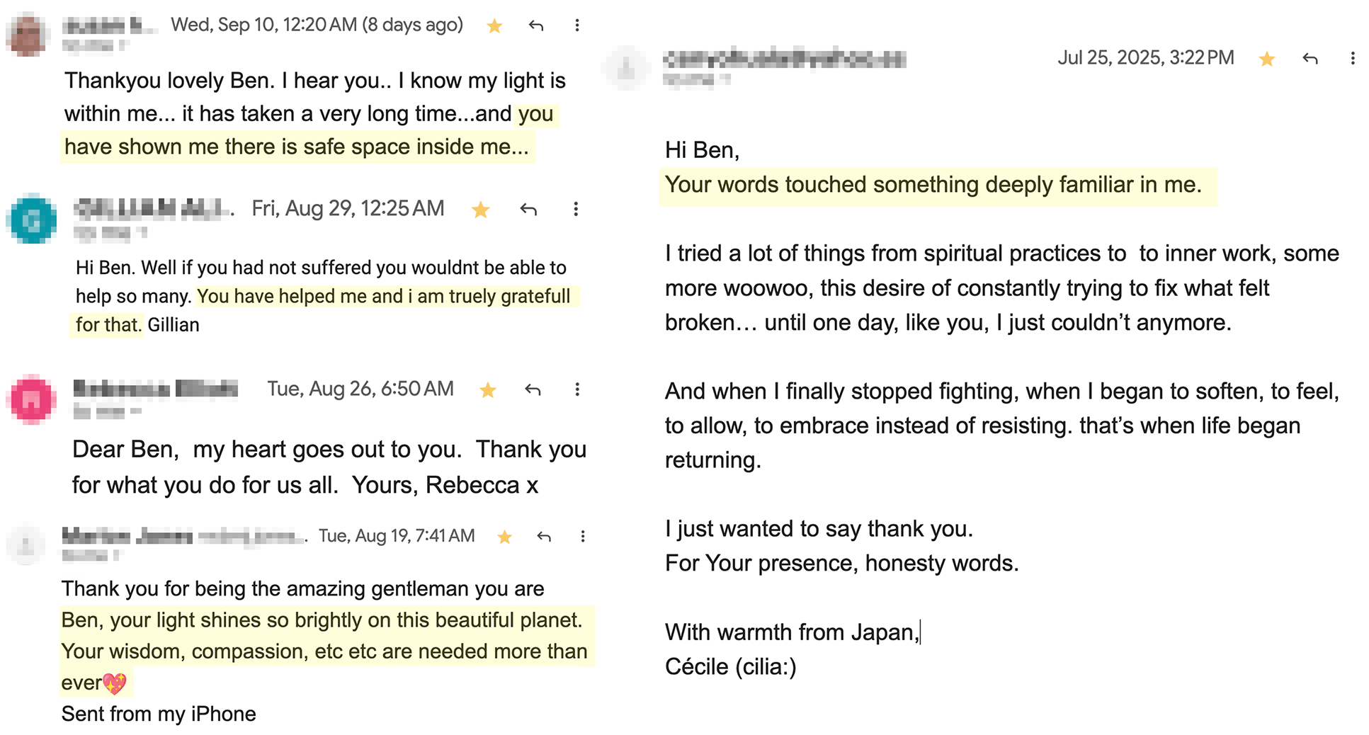Toggle star on Rebecca's Aug 26 email
1369x735 pixels.
click(488, 390)
